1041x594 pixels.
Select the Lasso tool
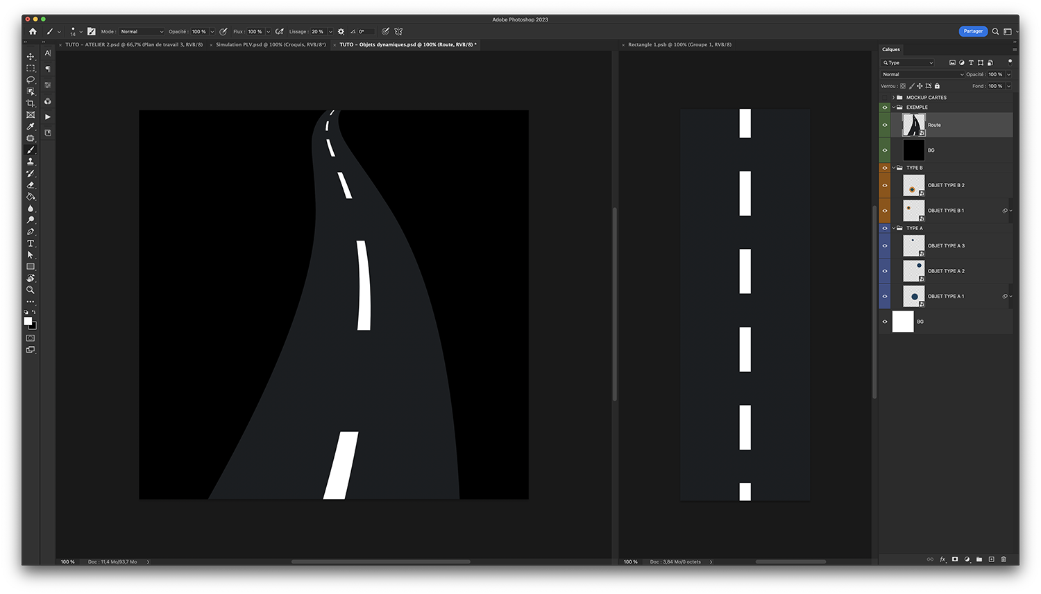point(31,80)
